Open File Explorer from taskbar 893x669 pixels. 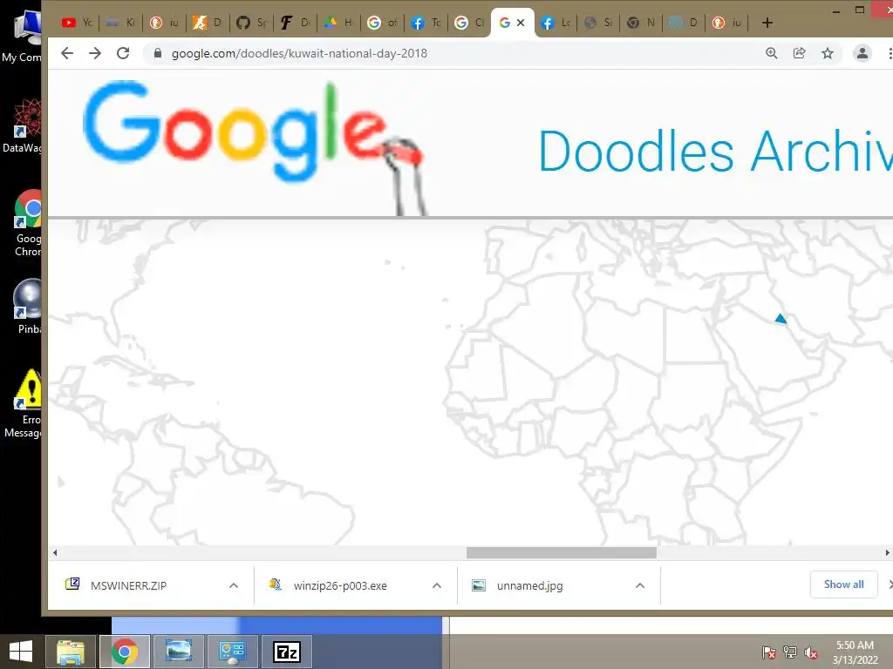pyautogui.click(x=71, y=652)
